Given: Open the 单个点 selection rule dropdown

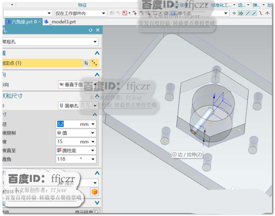Looking at the screenshot, I should coord(203,13).
